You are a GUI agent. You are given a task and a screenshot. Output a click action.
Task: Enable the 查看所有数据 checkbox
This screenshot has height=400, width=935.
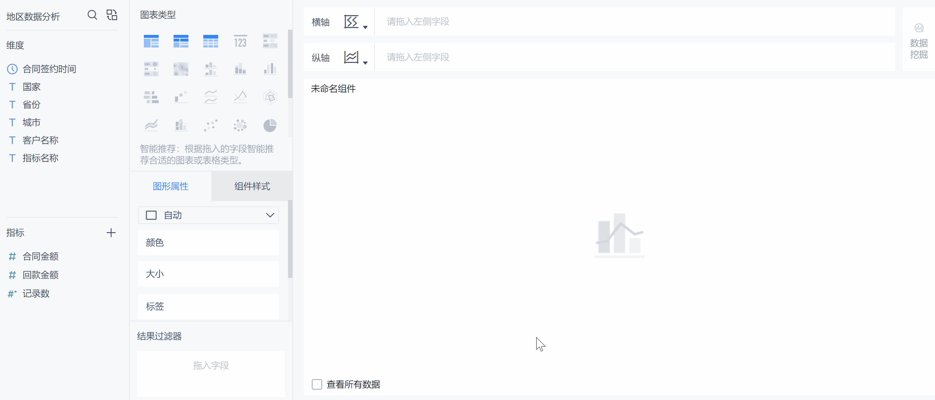point(317,384)
